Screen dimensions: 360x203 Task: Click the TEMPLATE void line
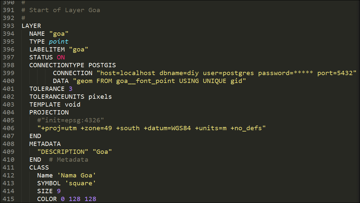coord(55,105)
